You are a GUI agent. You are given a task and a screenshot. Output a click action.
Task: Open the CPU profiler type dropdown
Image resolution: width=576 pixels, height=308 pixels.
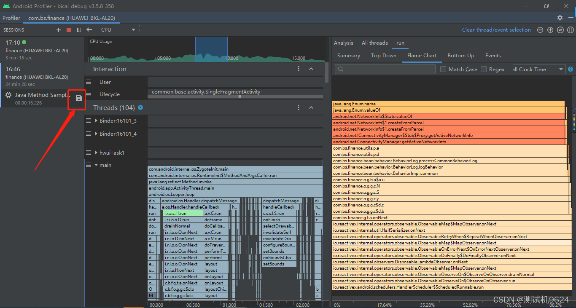click(118, 29)
